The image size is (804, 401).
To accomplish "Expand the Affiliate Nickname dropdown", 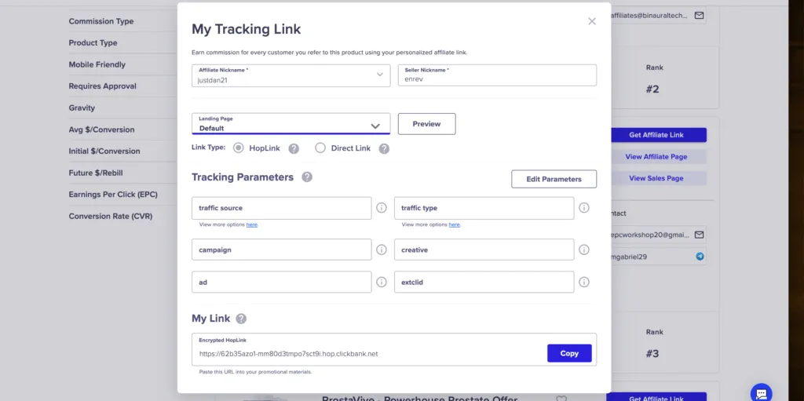I will pos(380,75).
